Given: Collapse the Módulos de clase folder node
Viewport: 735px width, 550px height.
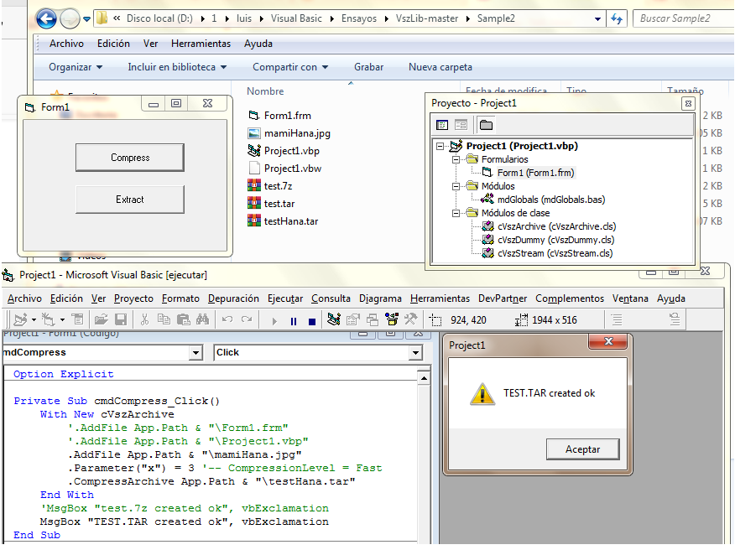Looking at the screenshot, I should [456, 213].
